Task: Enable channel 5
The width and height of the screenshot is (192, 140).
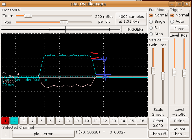Action: pyautogui.click(x=42, y=121)
